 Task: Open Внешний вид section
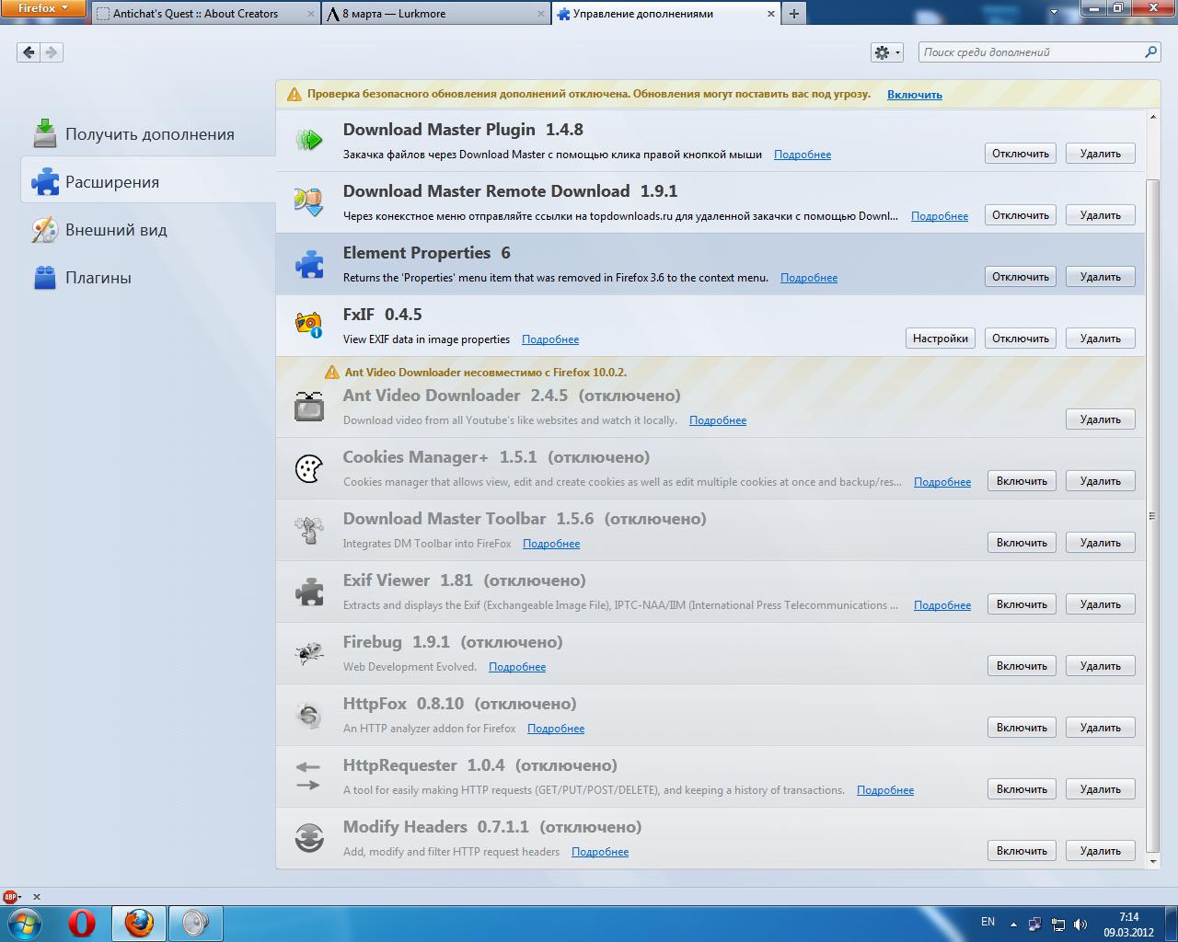click(x=148, y=230)
